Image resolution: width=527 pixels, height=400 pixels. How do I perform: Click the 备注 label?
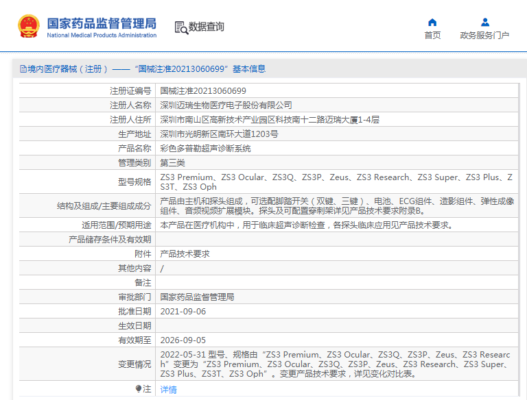[x=143, y=283]
